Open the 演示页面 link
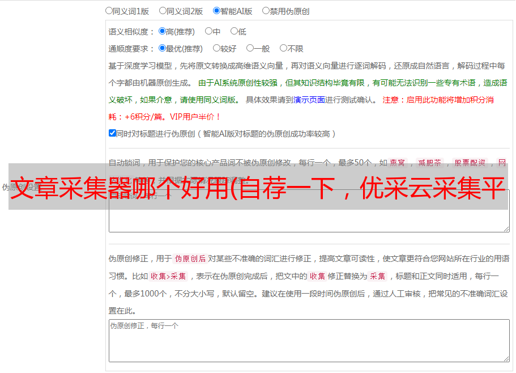 309,100
